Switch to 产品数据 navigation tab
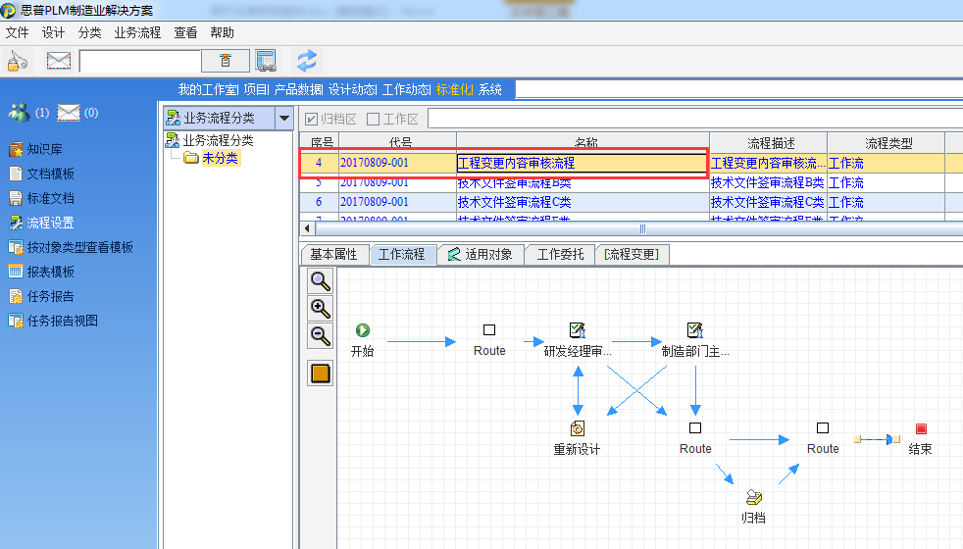963x549 pixels. point(298,89)
